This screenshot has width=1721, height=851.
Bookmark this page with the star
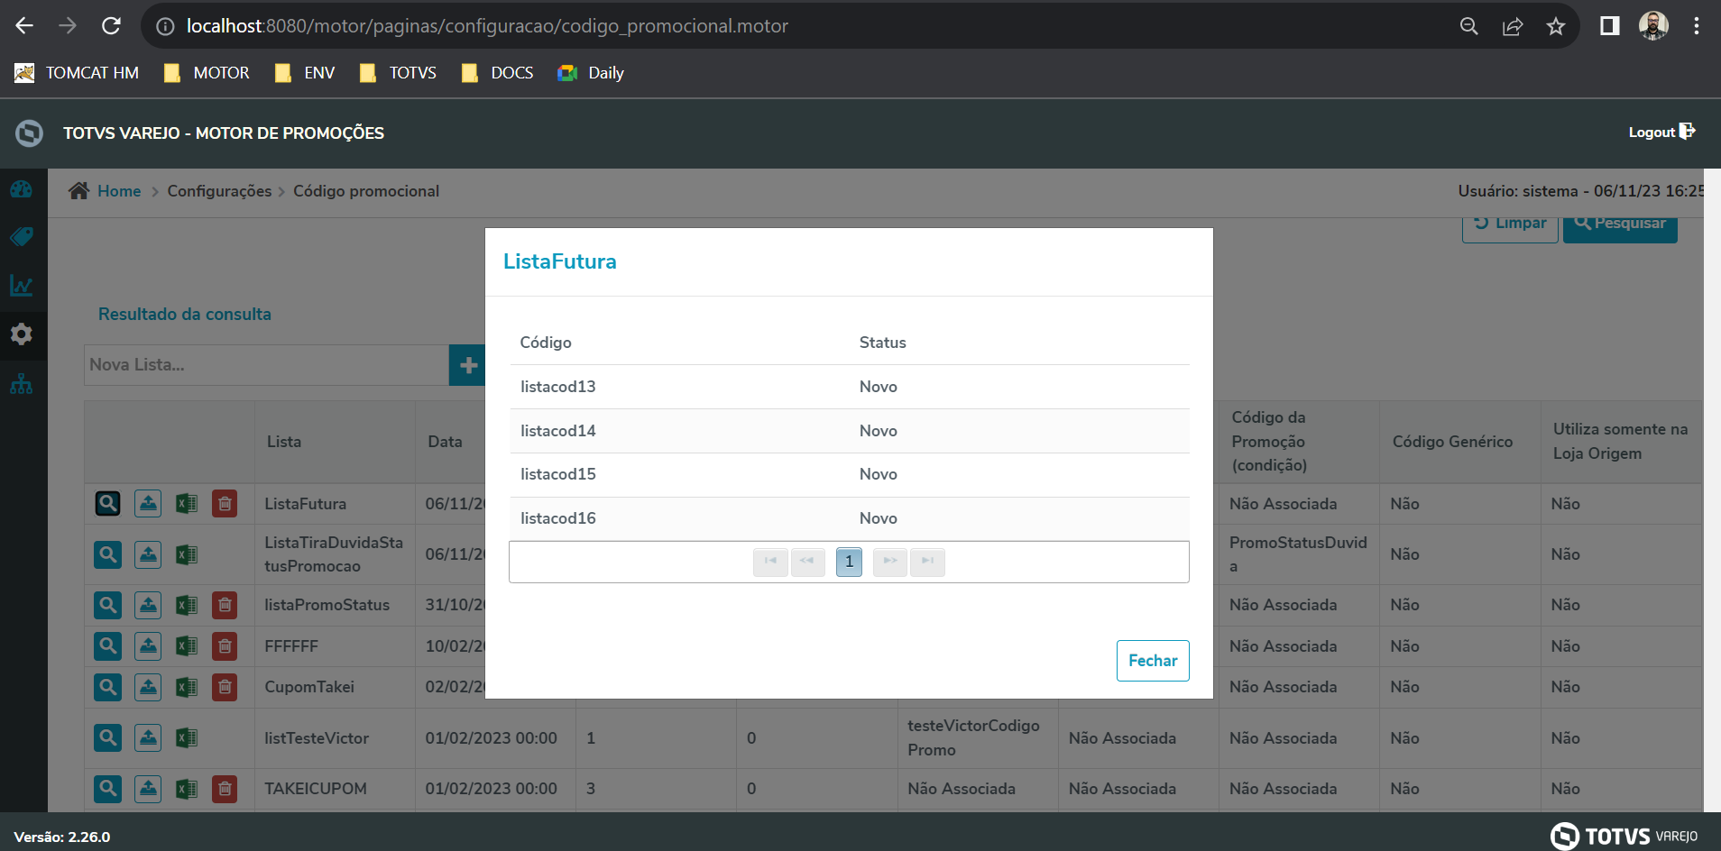tap(1556, 26)
